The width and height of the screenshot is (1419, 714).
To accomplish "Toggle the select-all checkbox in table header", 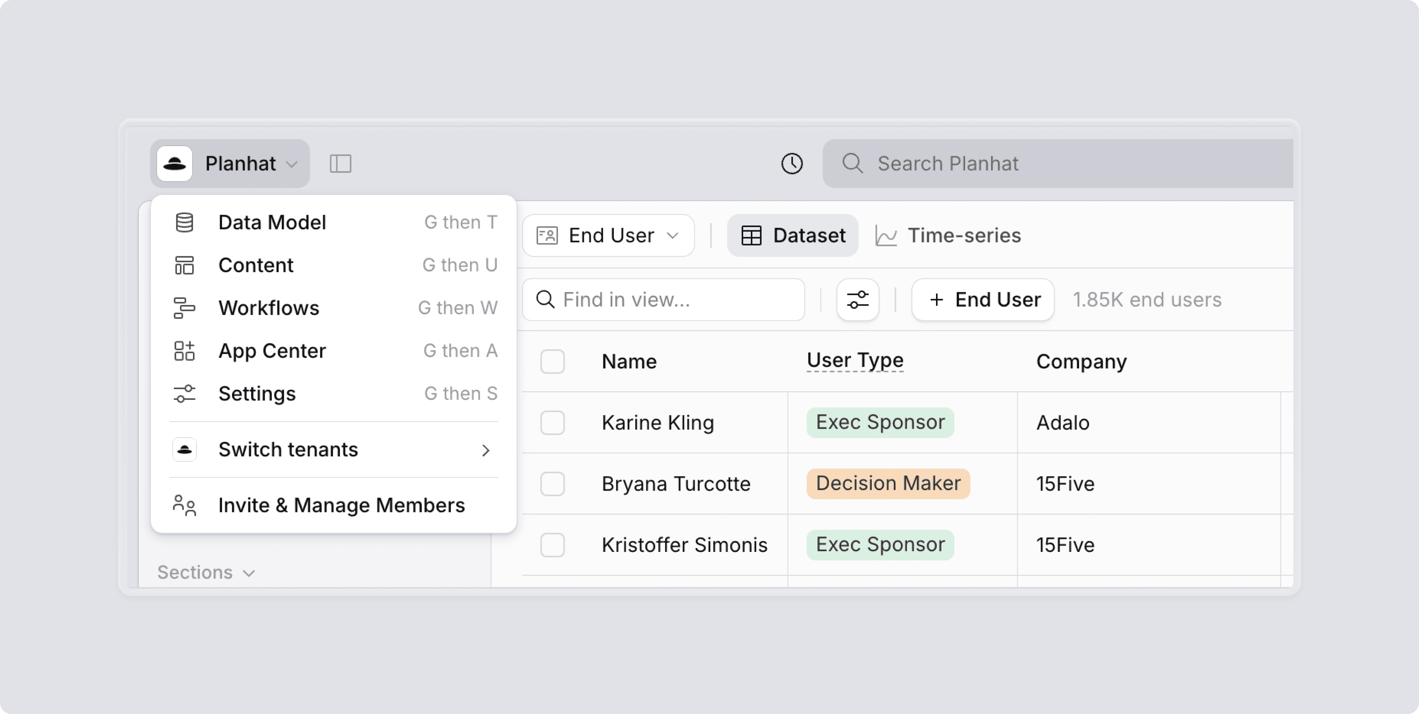I will 552,362.
